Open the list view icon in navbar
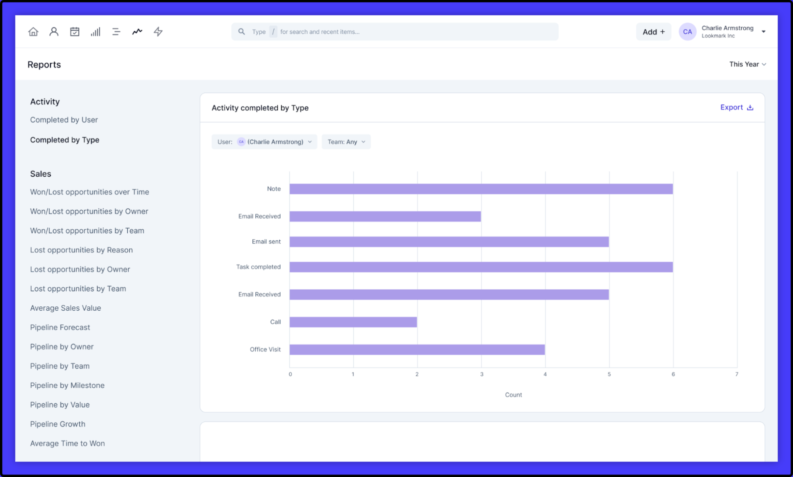Viewport: 793px width, 477px height. (x=116, y=32)
